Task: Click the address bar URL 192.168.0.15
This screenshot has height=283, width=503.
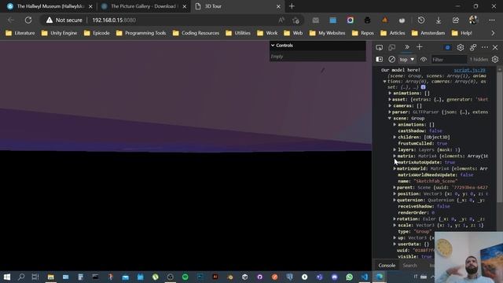Action: tap(114, 20)
